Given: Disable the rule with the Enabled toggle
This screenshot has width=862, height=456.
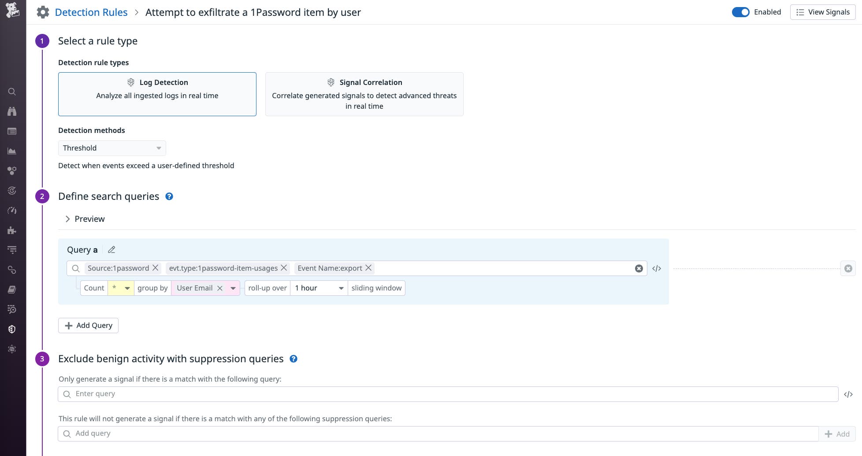Looking at the screenshot, I should click(x=741, y=12).
